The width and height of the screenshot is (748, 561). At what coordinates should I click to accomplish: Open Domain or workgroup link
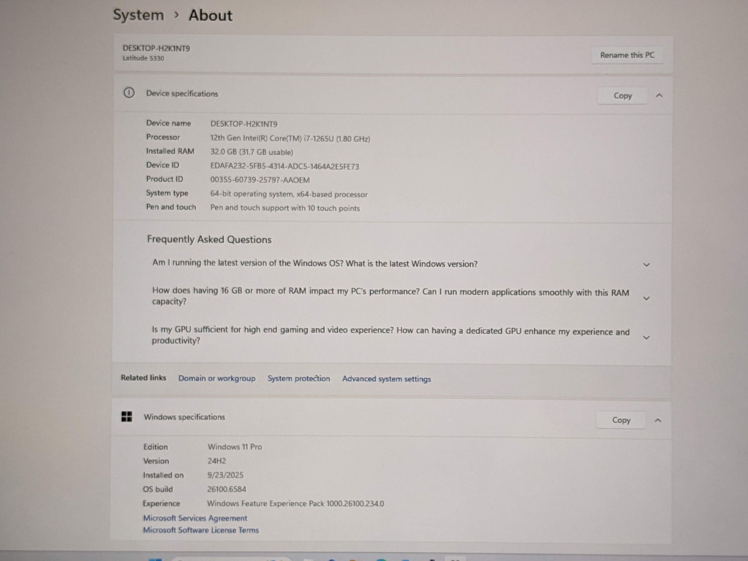tap(217, 378)
